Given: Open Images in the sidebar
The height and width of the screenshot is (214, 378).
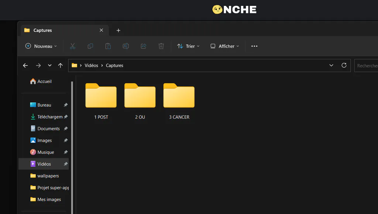Looking at the screenshot, I should coord(44,140).
